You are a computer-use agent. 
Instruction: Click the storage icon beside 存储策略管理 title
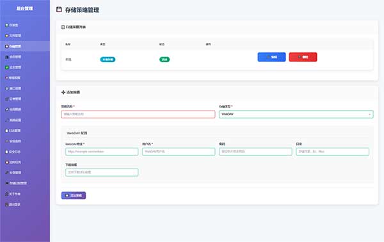point(59,10)
